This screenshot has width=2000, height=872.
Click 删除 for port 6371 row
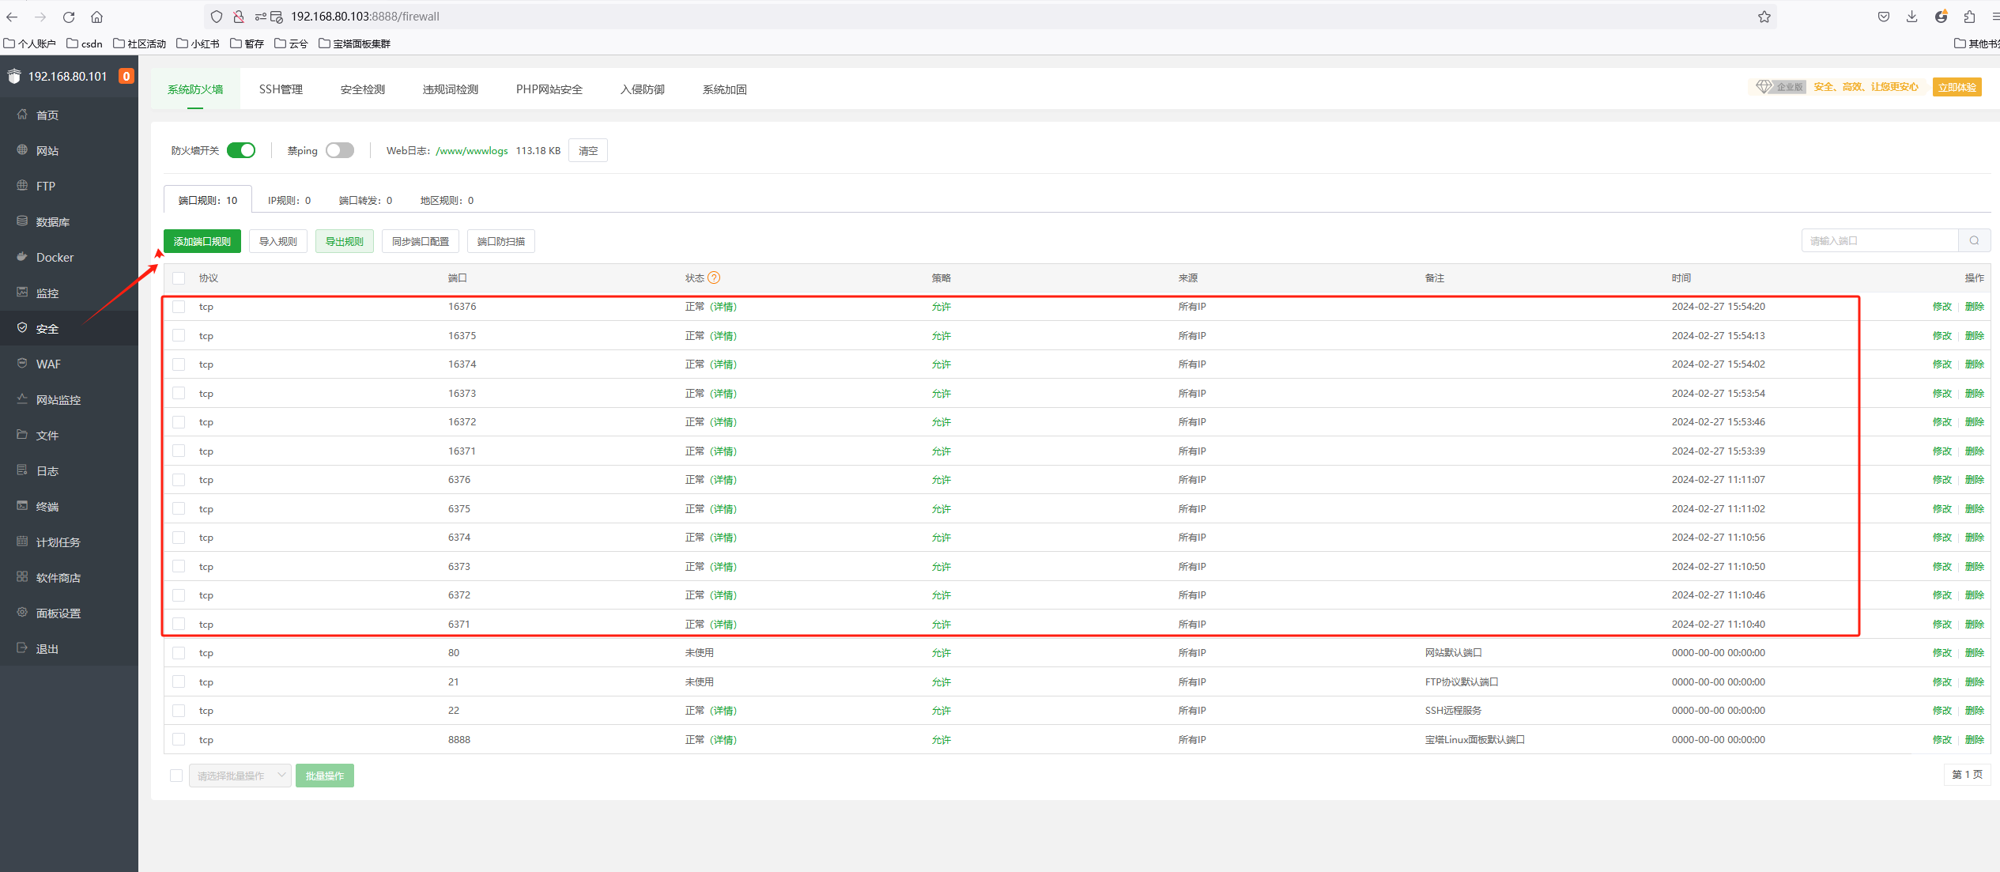pyautogui.click(x=1975, y=625)
